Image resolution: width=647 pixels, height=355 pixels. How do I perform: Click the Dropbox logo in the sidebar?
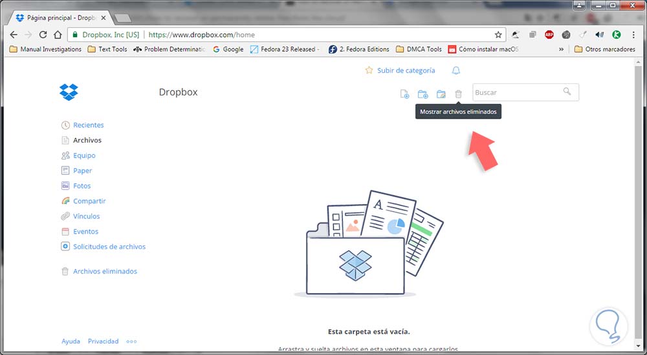pos(69,92)
